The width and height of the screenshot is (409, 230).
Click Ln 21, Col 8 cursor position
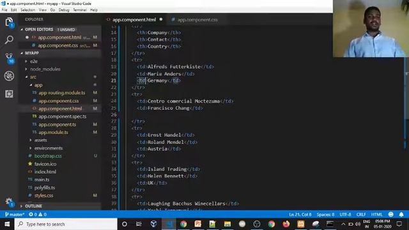click(300, 215)
